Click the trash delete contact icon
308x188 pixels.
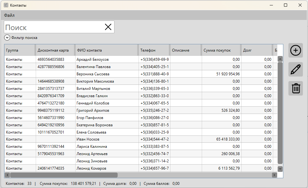coord(296,88)
